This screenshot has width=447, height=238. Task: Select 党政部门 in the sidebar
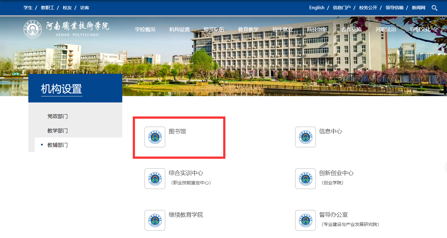58,116
